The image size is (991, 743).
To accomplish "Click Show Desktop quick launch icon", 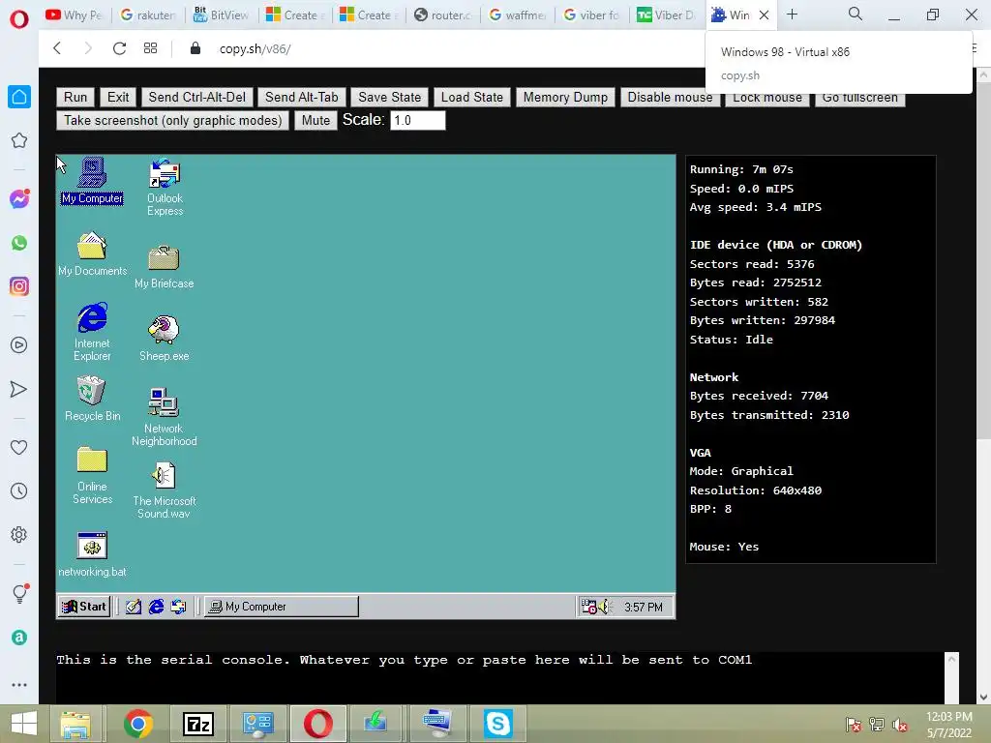I will 134,607.
